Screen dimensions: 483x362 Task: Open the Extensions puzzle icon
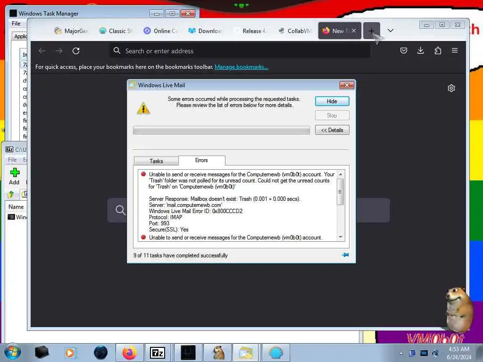pyautogui.click(x=438, y=50)
